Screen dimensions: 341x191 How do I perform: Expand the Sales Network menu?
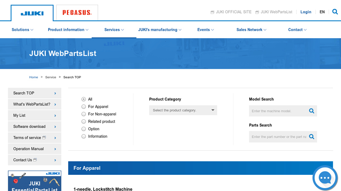tap(251, 30)
